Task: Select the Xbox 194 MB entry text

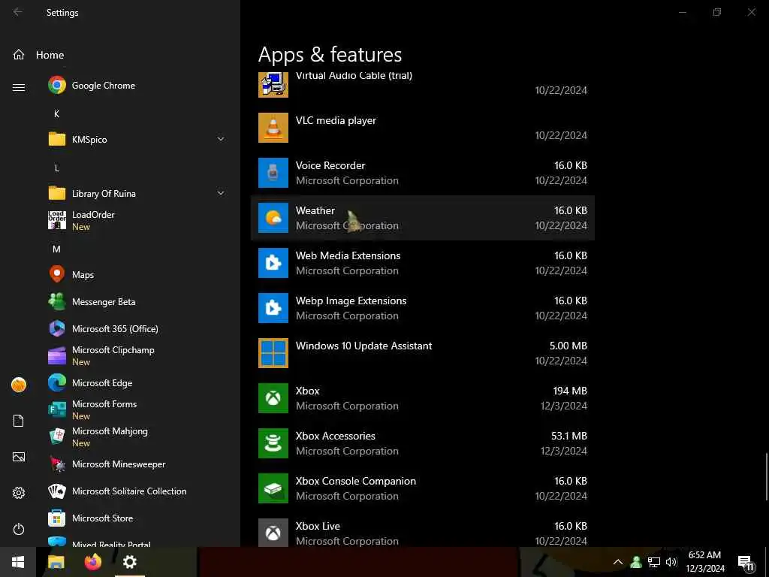Action: [x=307, y=391]
